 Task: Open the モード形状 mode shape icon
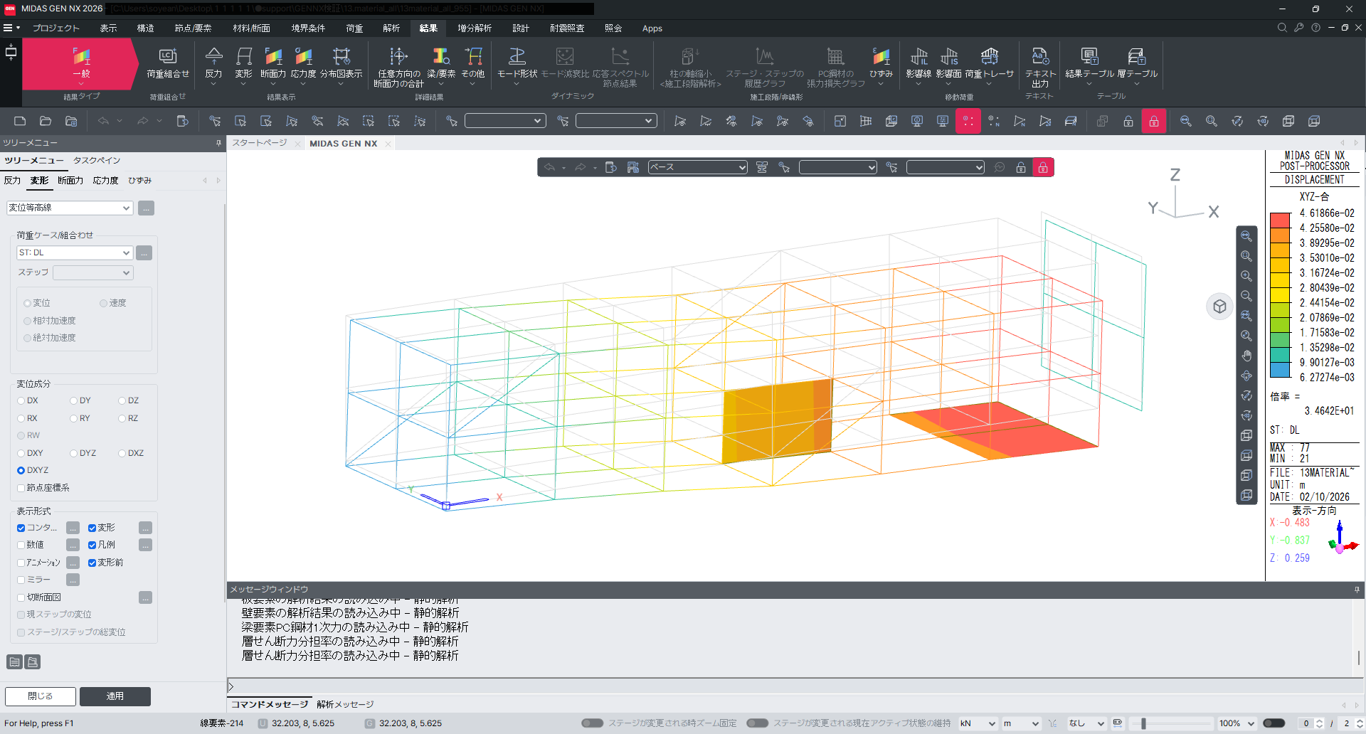click(x=517, y=63)
